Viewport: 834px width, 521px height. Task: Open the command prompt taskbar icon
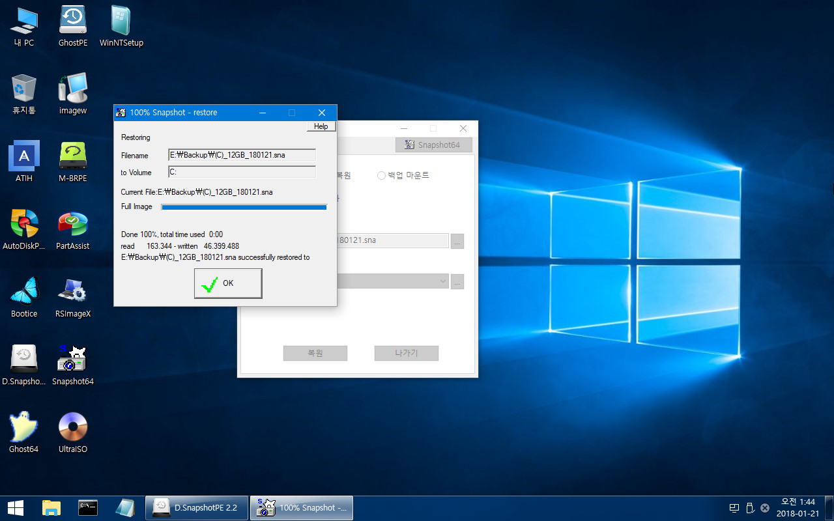tap(88, 508)
